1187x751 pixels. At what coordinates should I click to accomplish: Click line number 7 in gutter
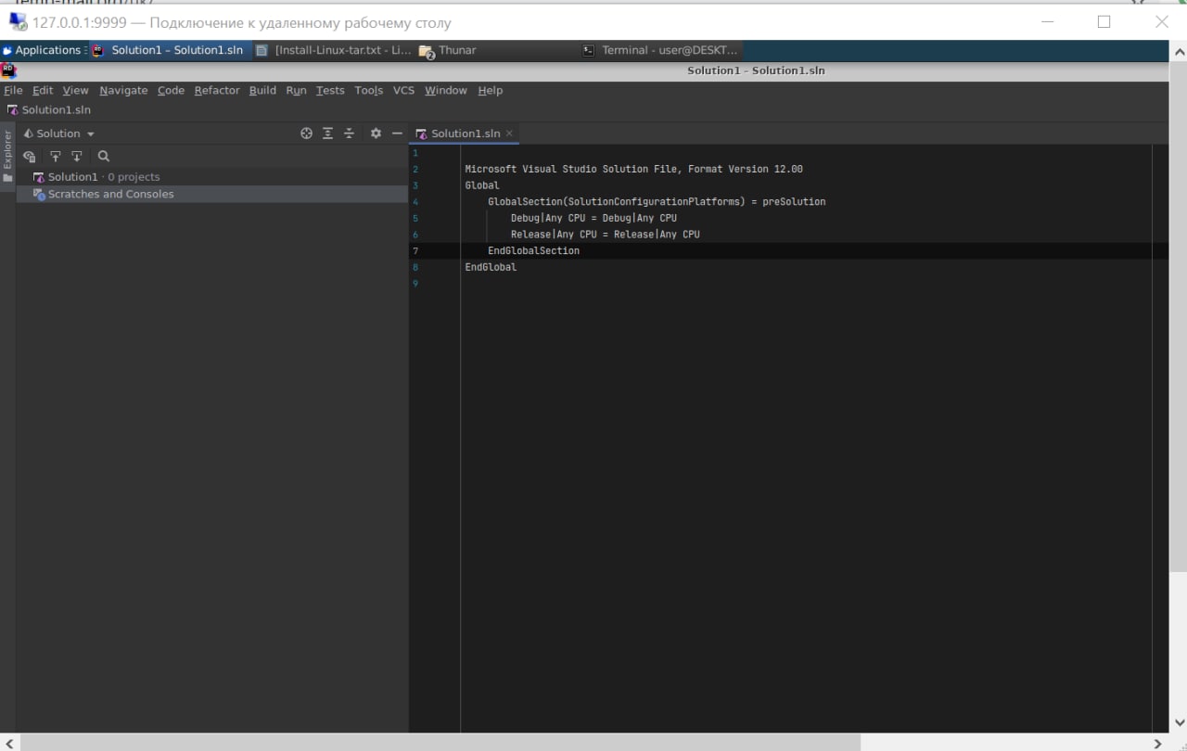click(x=415, y=250)
